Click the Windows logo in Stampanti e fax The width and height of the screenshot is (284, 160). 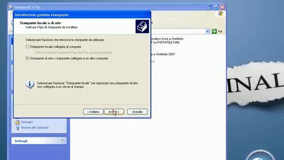pos(221,14)
